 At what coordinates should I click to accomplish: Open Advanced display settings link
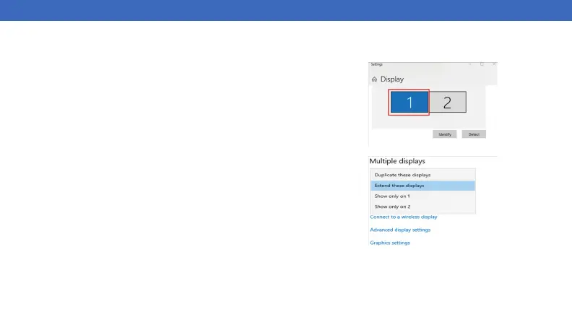pos(400,230)
